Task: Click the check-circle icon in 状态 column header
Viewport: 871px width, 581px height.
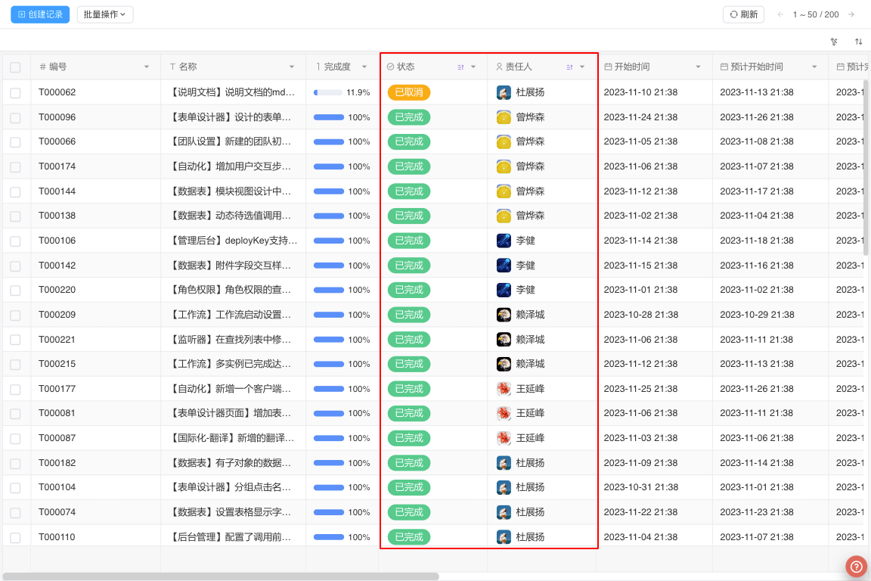Action: pos(390,66)
